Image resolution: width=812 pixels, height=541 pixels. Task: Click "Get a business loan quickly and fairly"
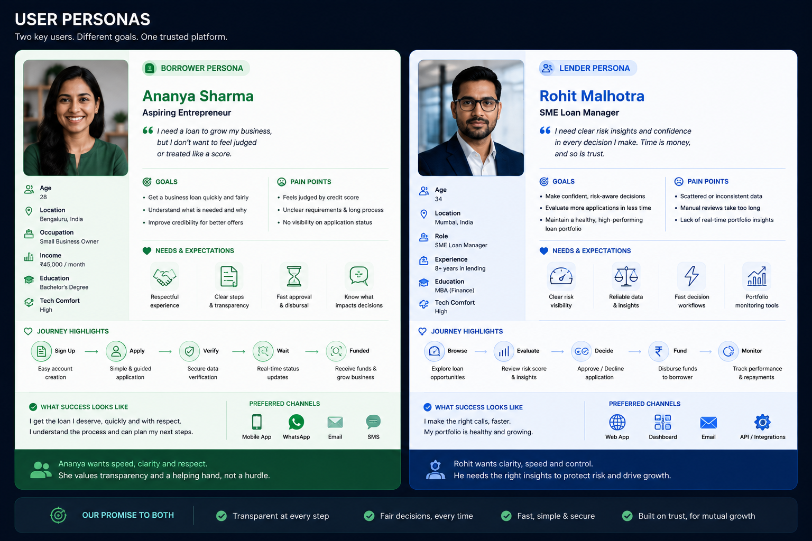point(198,198)
